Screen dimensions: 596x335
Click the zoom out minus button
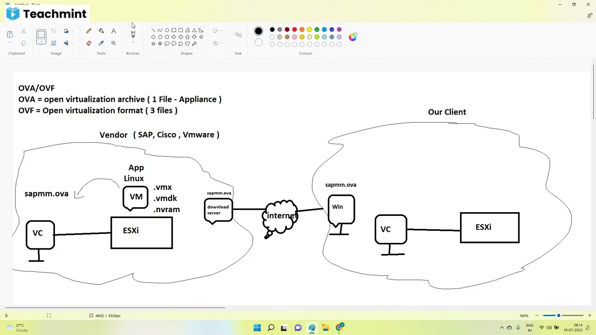point(536,316)
